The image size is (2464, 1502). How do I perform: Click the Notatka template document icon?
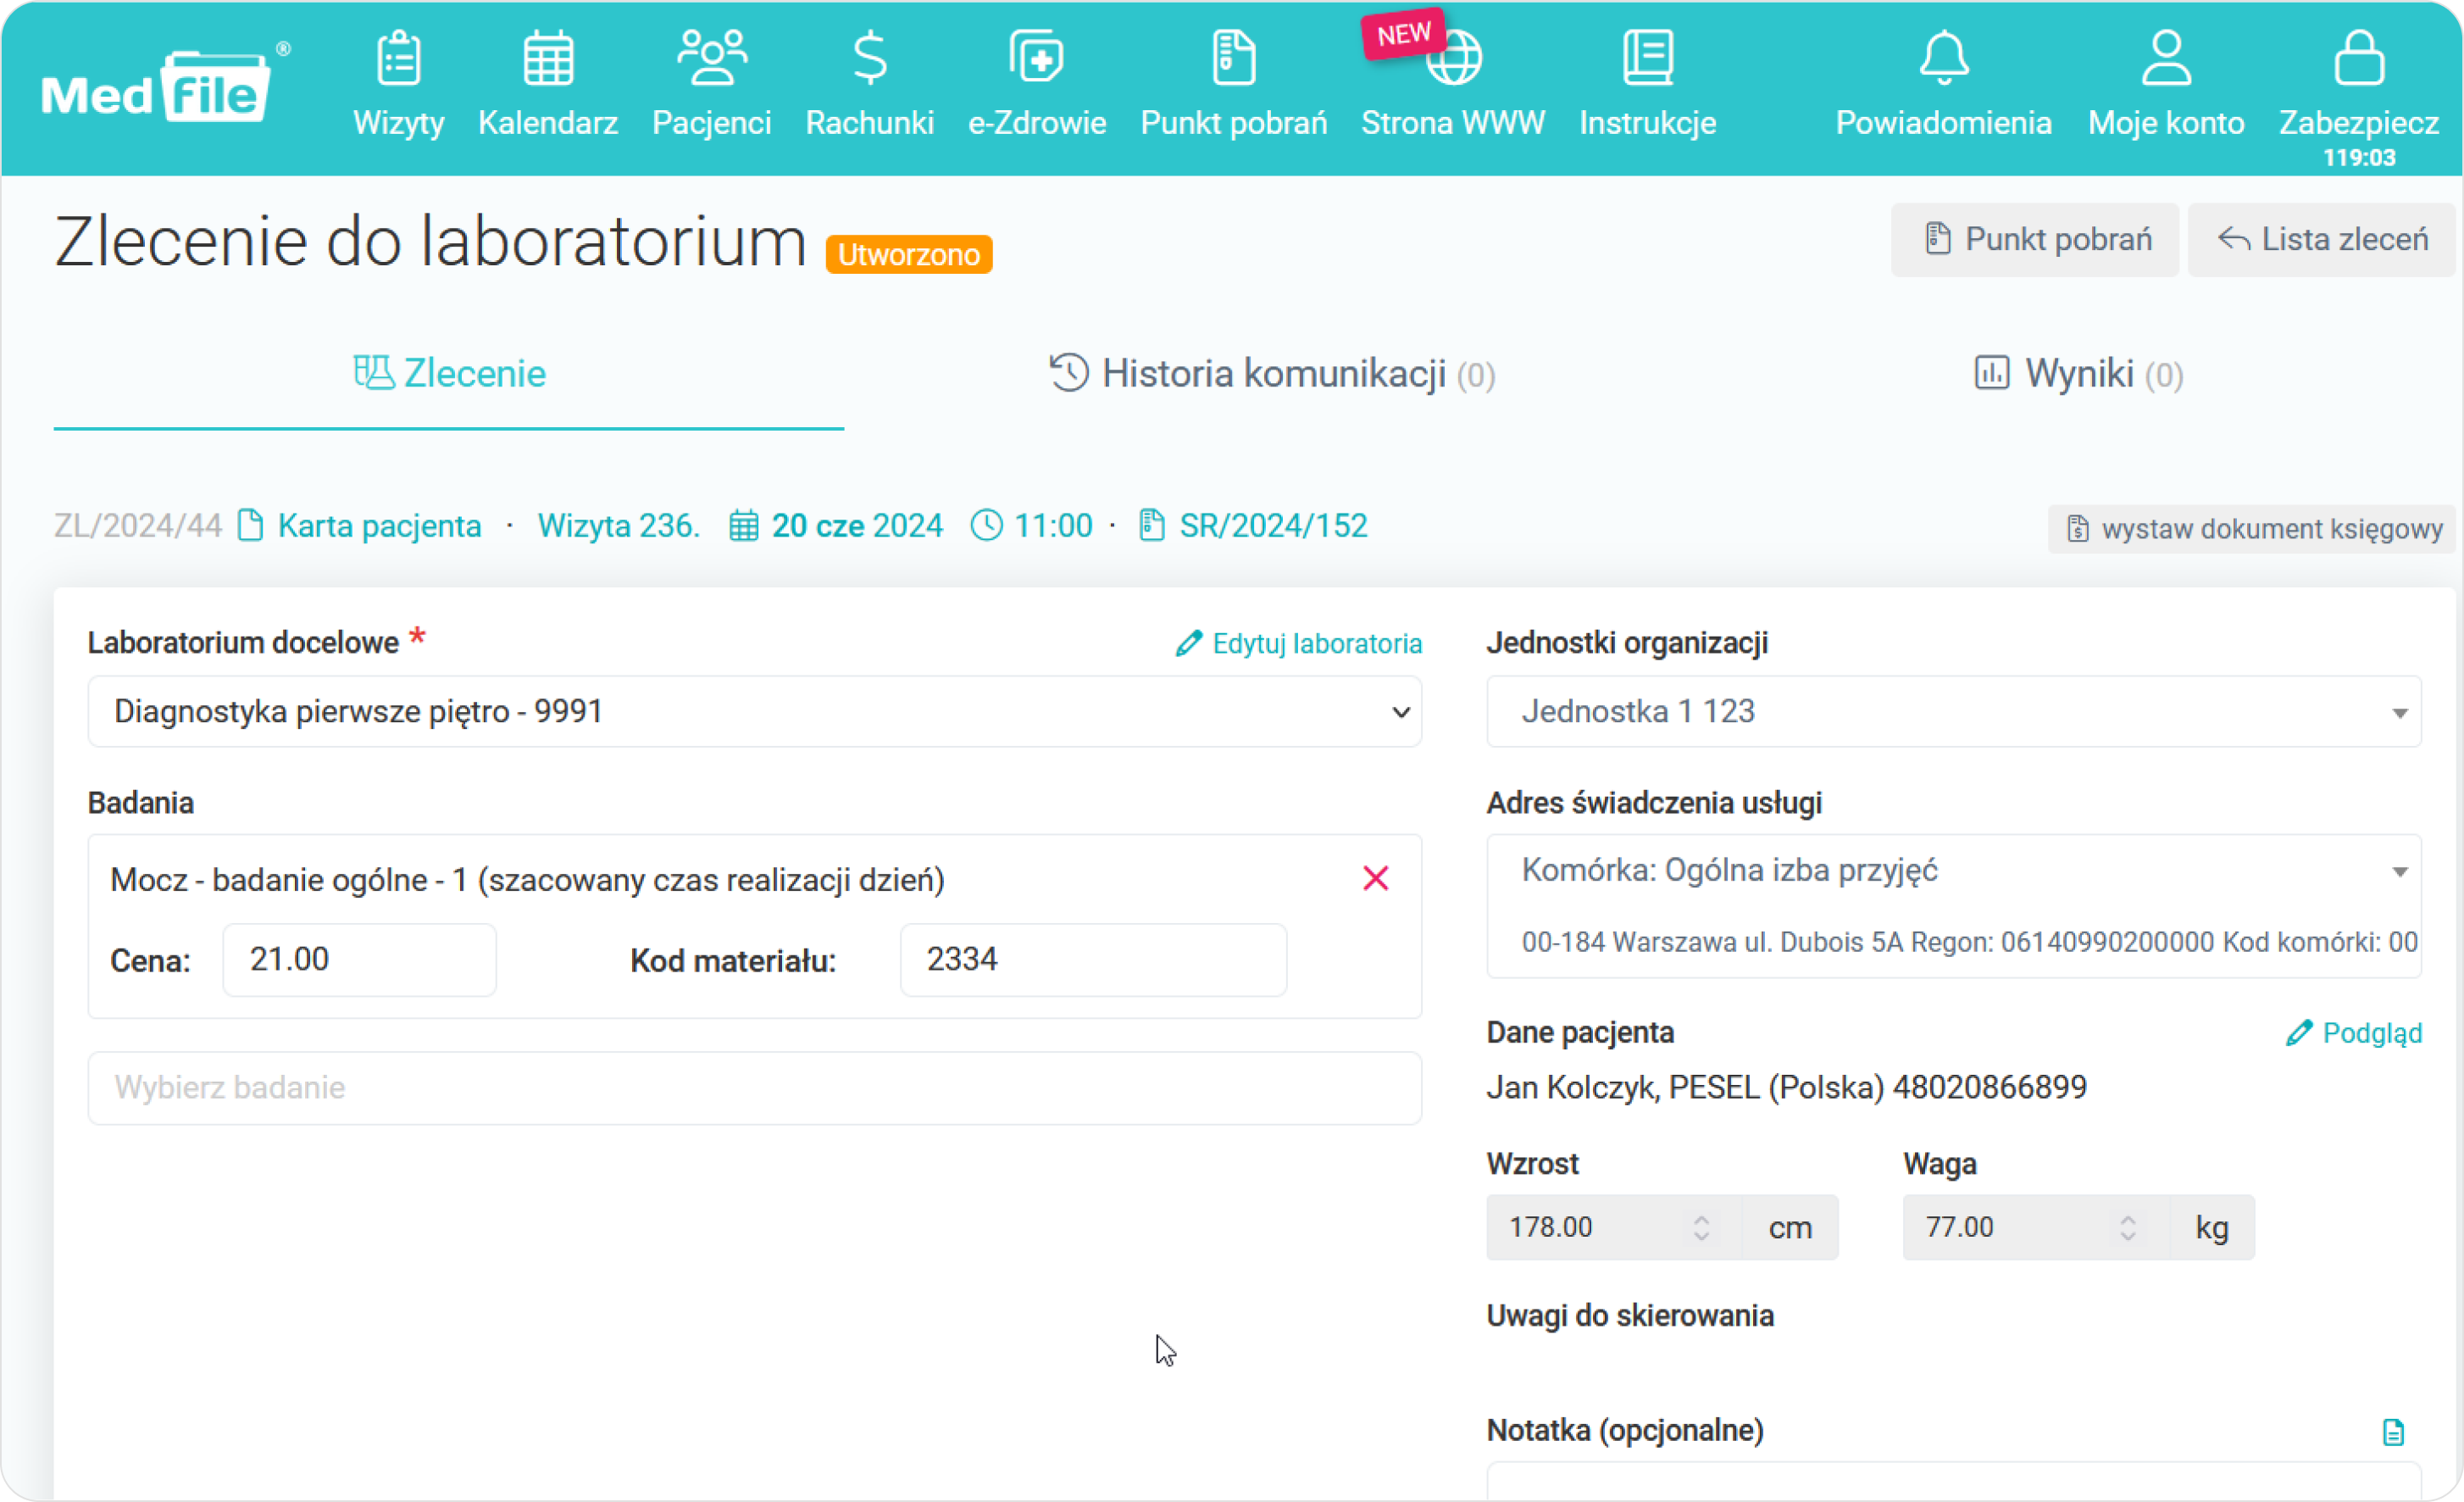(2392, 1432)
